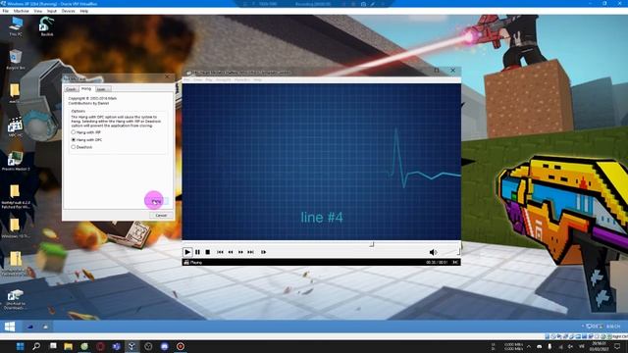The width and height of the screenshot is (628, 353).
Task: Open VirtualBox Machine menu
Action: [21, 11]
